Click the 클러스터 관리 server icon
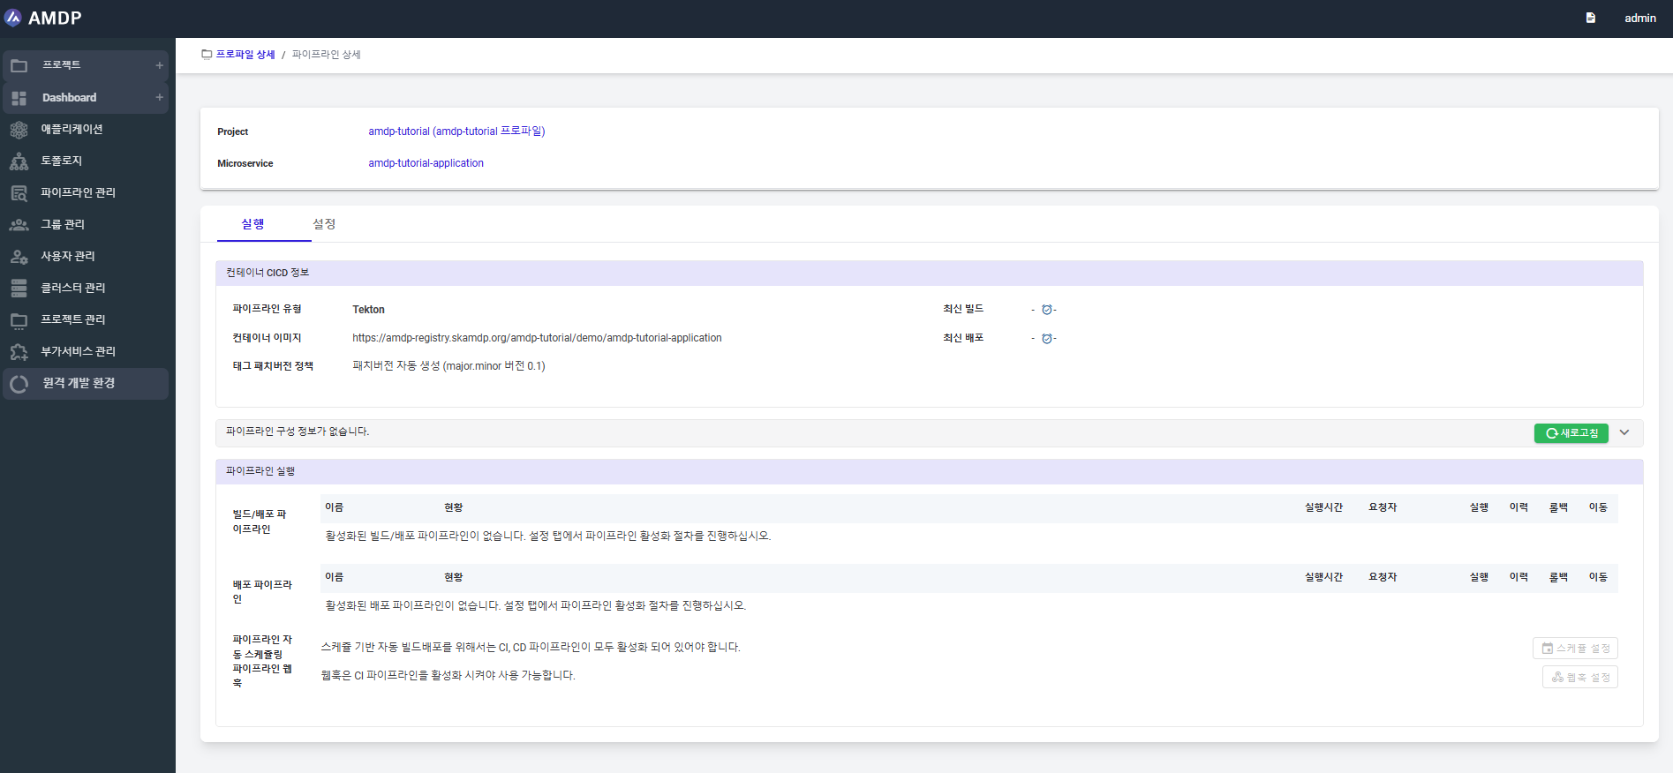This screenshot has height=773, width=1673. (19, 288)
